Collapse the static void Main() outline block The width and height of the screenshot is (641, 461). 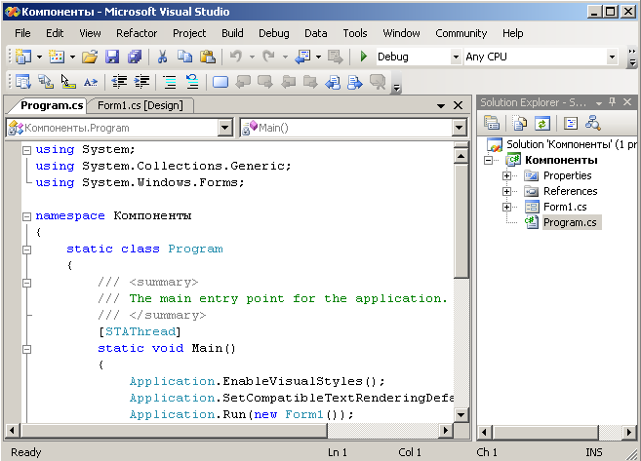coord(26,349)
